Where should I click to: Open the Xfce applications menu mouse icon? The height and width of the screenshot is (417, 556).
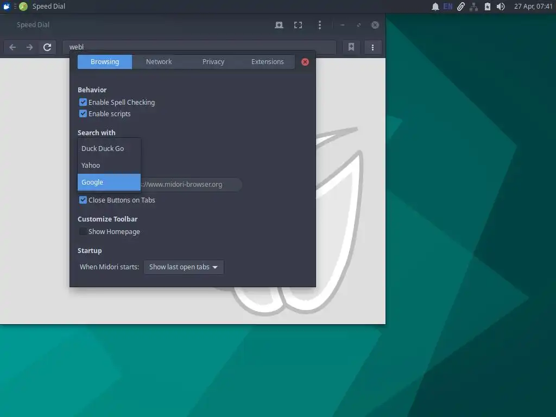pos(7,7)
